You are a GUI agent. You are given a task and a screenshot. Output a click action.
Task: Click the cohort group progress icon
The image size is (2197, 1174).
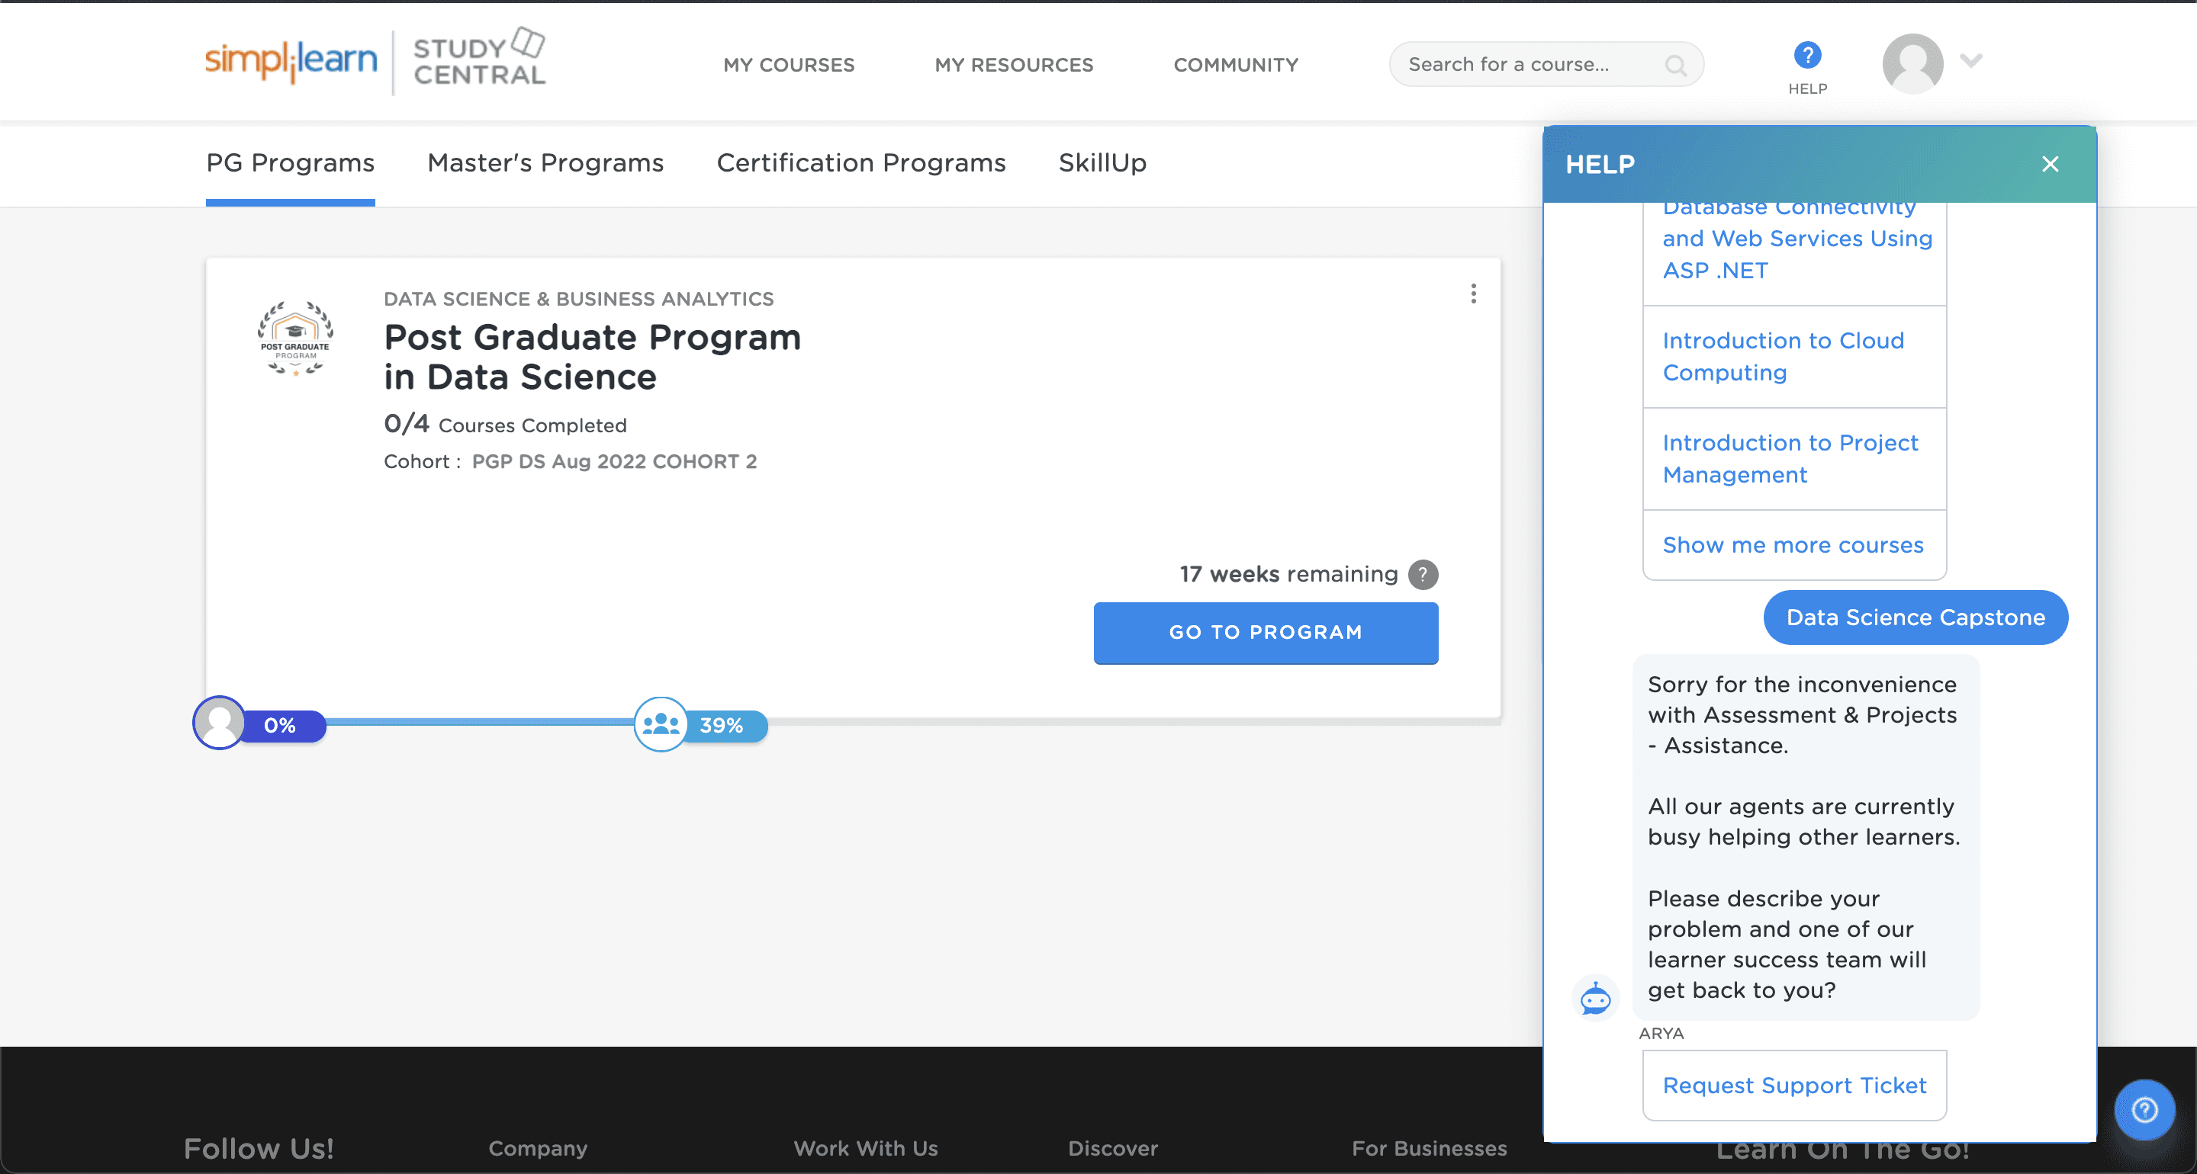pyautogui.click(x=661, y=725)
